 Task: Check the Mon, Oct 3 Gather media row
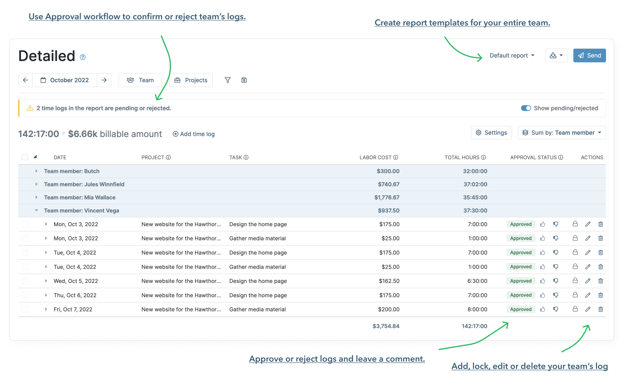[25, 239]
